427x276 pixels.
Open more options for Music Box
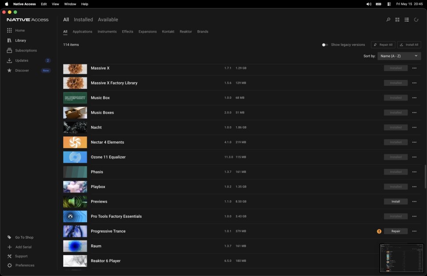coord(414,98)
